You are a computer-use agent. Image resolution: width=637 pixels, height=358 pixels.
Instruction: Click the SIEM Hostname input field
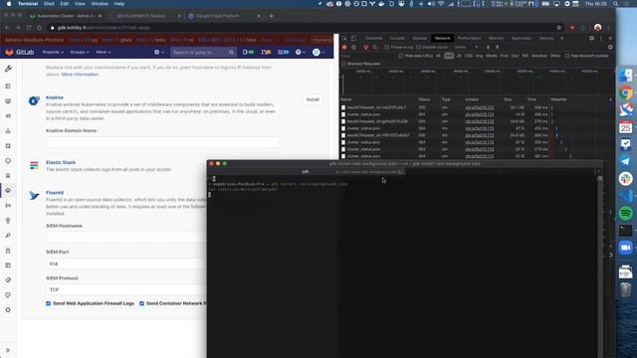tap(126, 237)
